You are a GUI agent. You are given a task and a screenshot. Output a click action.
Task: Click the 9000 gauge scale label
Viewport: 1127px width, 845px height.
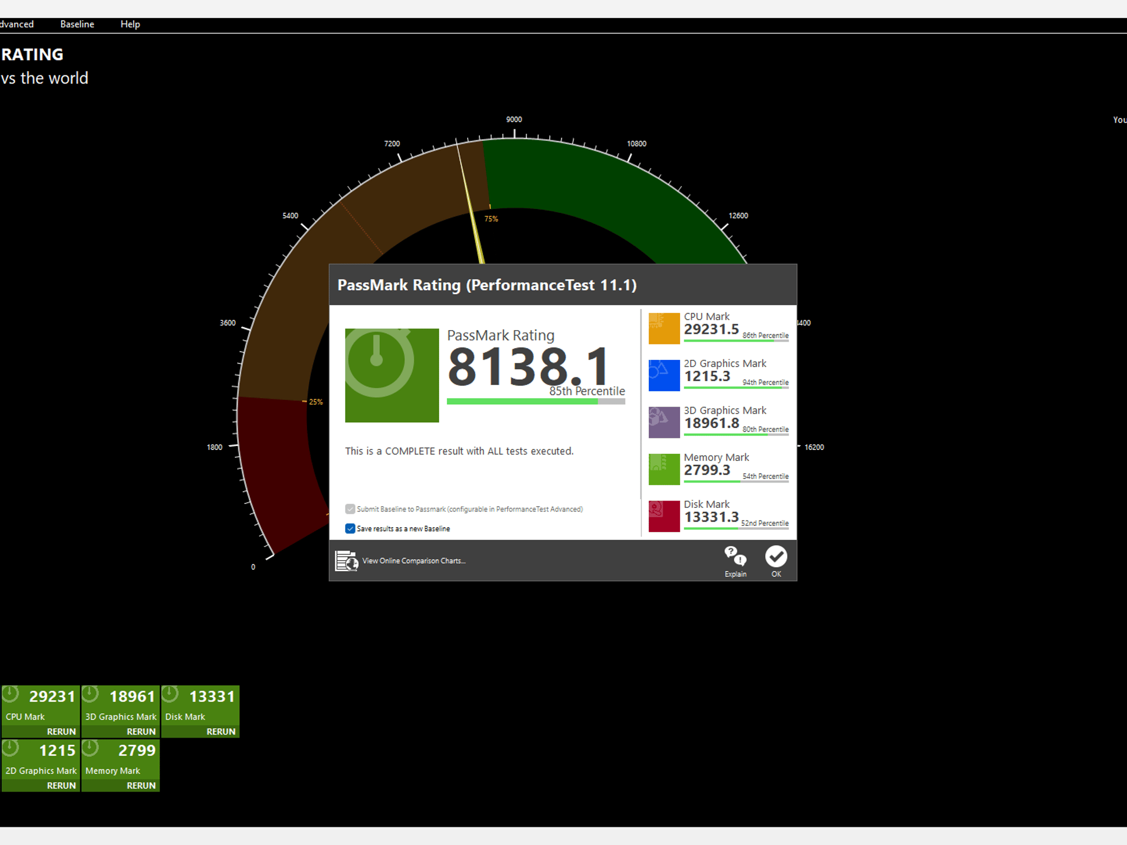point(514,119)
